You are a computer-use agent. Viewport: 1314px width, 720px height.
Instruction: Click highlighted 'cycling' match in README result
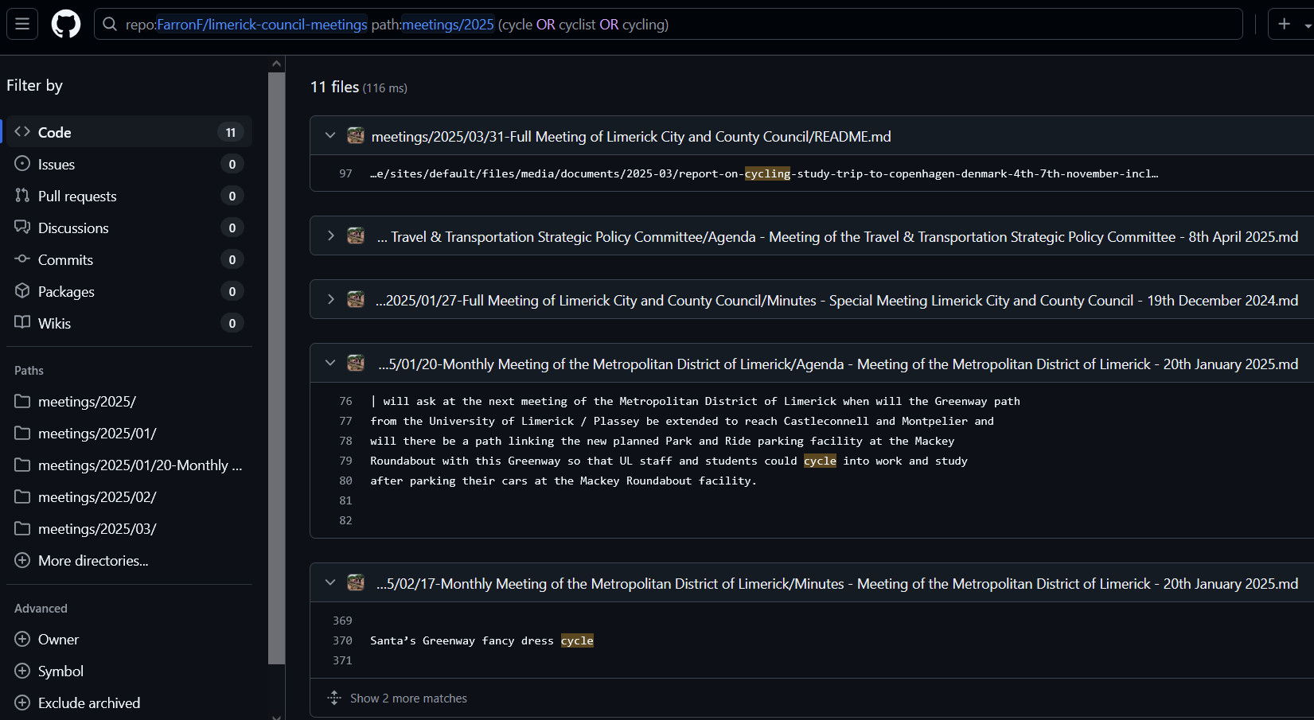767,173
